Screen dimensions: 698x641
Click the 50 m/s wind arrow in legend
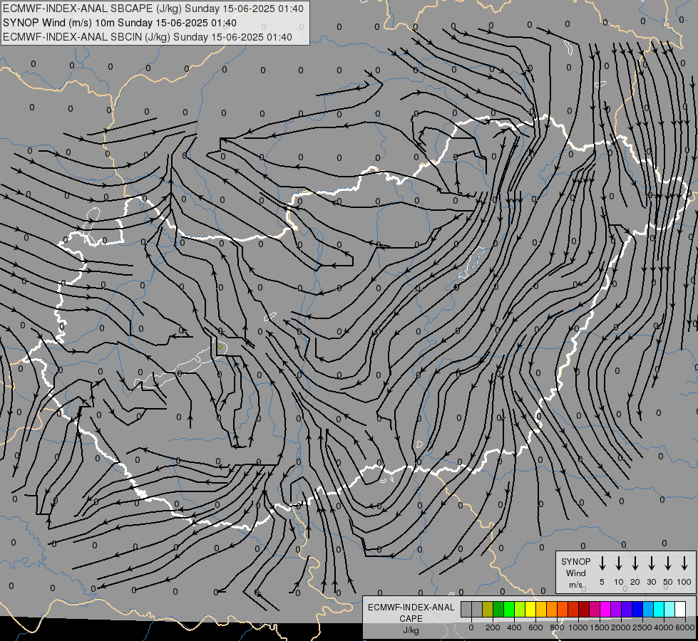(668, 563)
